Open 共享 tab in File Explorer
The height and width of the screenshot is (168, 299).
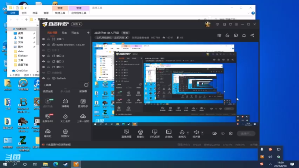click(x=35, y=13)
